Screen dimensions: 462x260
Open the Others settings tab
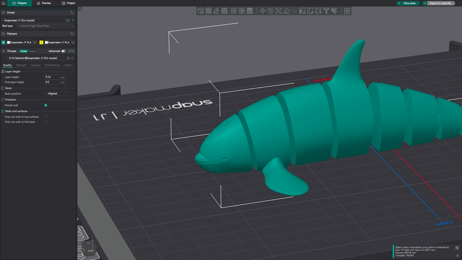69,65
